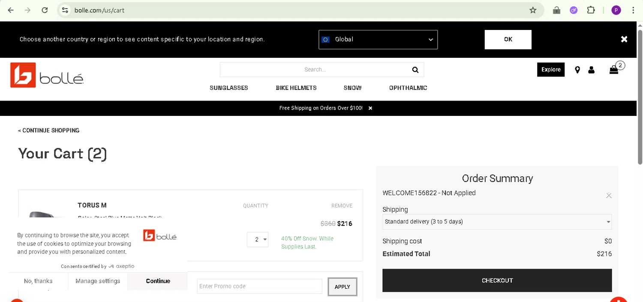Click the Checkout button

coord(497,281)
